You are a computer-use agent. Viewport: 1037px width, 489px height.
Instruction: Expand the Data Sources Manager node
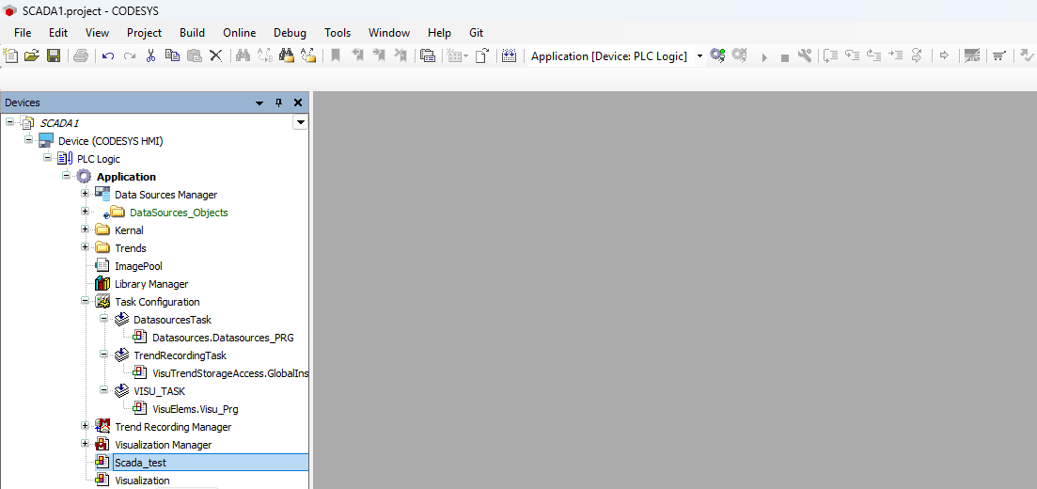pos(85,193)
